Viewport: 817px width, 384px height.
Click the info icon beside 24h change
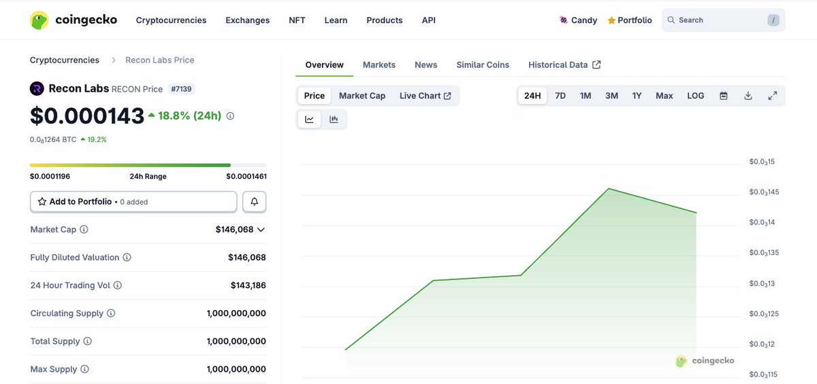tap(230, 116)
